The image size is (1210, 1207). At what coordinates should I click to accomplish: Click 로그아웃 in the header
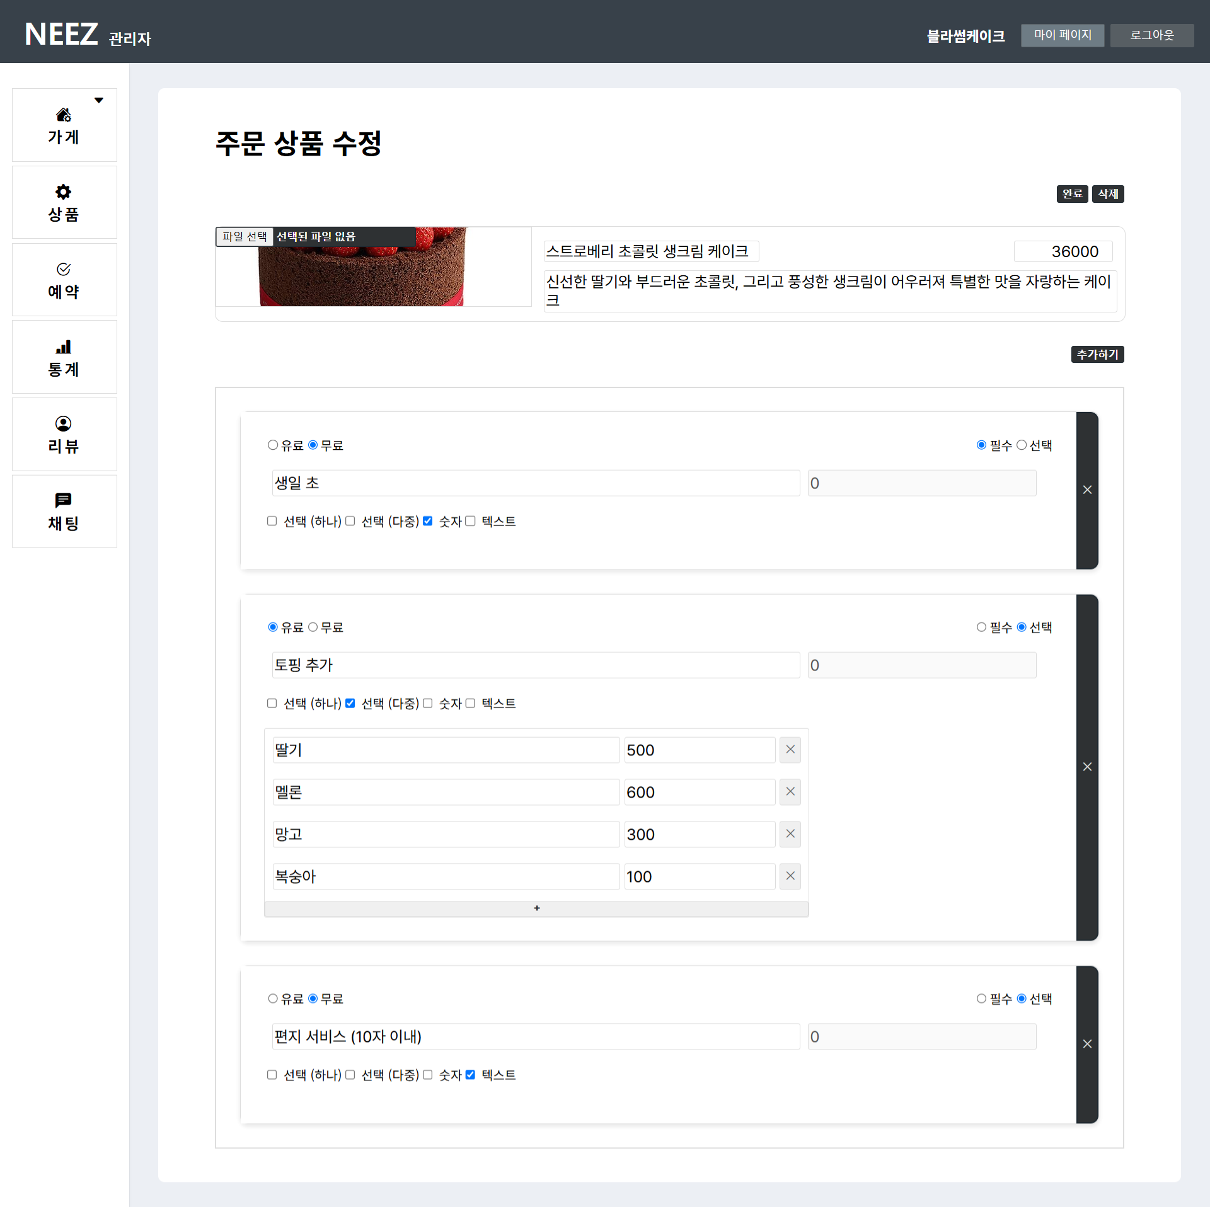click(1151, 35)
